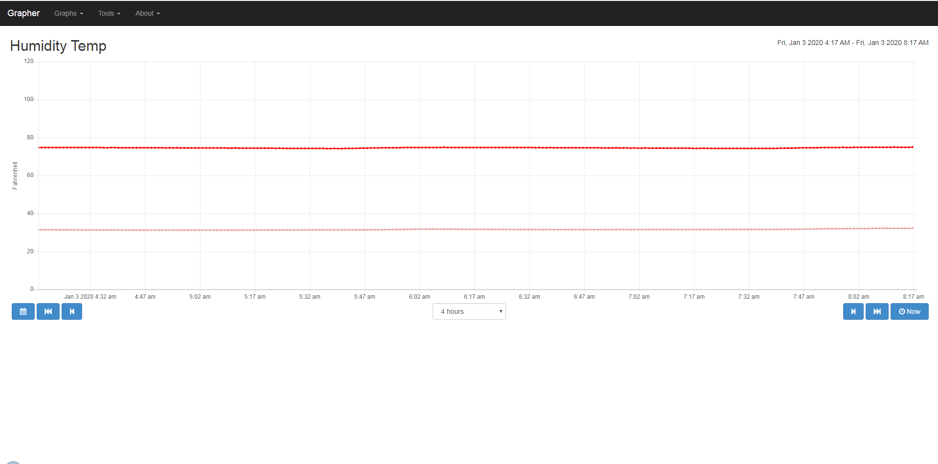938x464 pixels.
Task: Click the 5:17 am time label
Action: pyautogui.click(x=255, y=297)
